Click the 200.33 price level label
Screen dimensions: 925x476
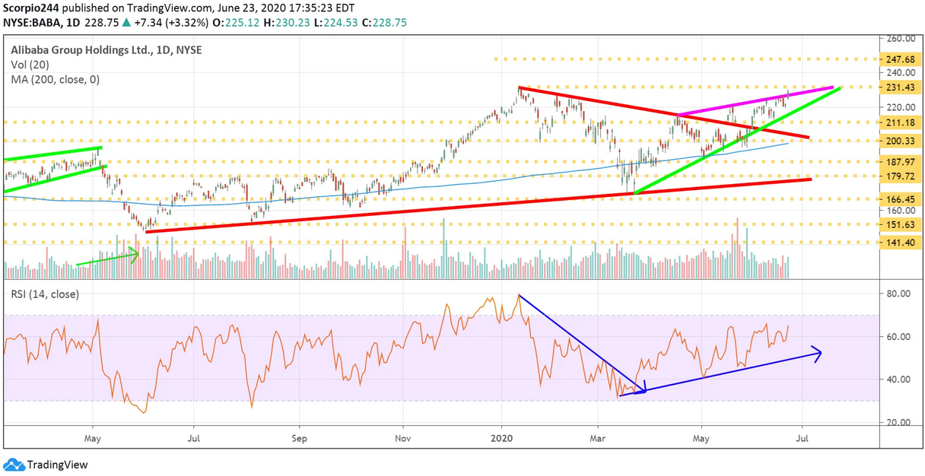pyautogui.click(x=900, y=141)
